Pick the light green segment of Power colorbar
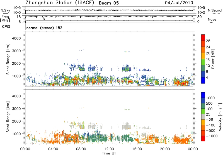 click(x=203, y=62)
